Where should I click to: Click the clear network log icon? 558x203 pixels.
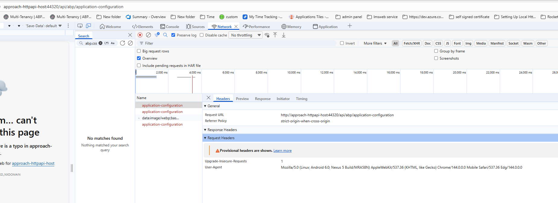point(148,35)
